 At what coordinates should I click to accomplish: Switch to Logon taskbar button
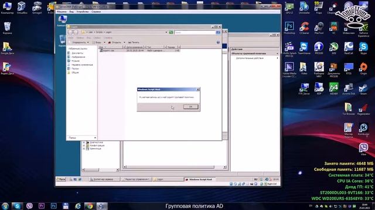(x=168, y=179)
